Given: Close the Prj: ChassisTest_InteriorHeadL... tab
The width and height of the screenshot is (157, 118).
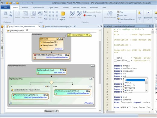Looking at the screenshot, I should (x=39, y=26).
